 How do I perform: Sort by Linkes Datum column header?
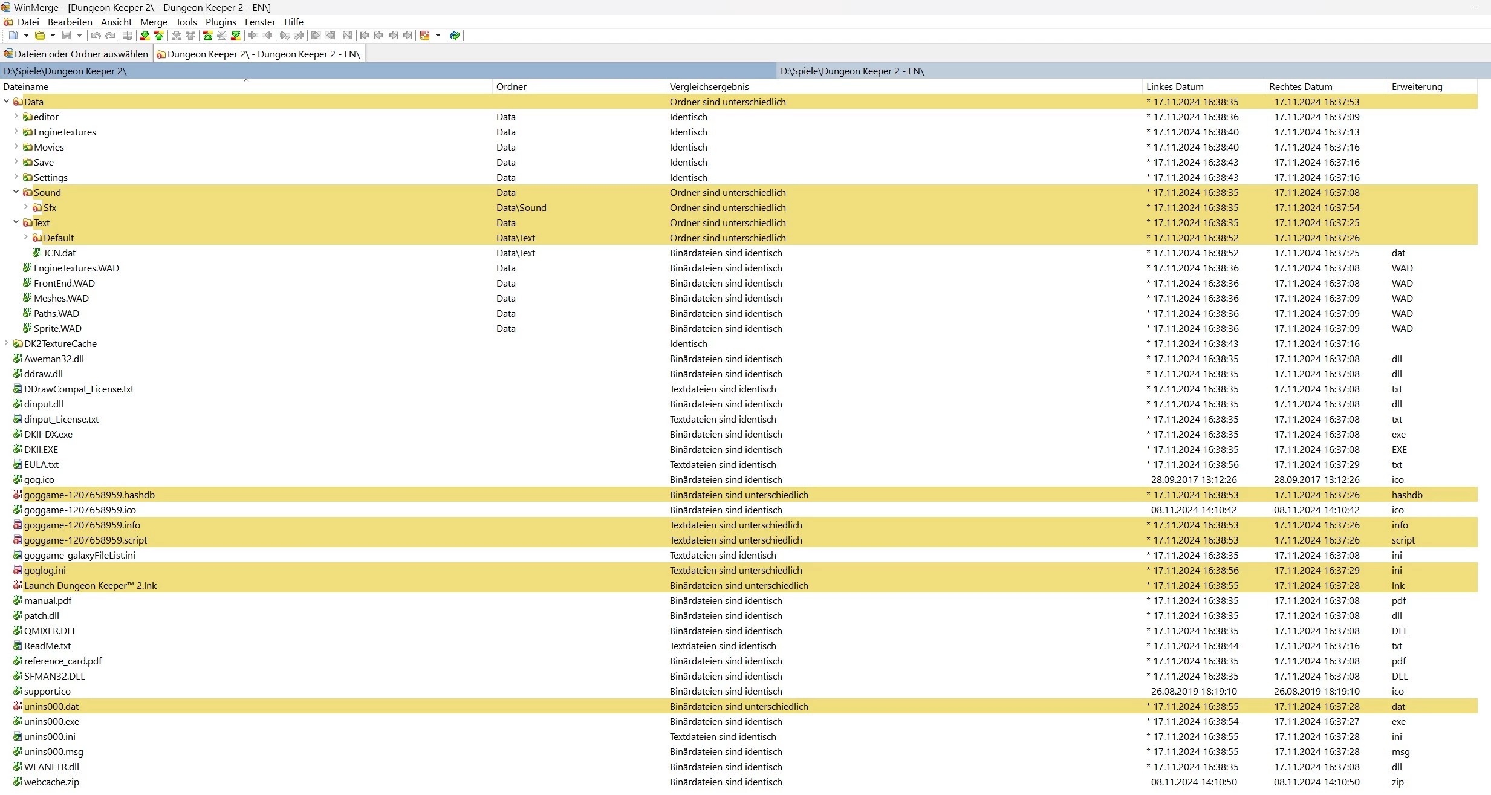tap(1204, 86)
